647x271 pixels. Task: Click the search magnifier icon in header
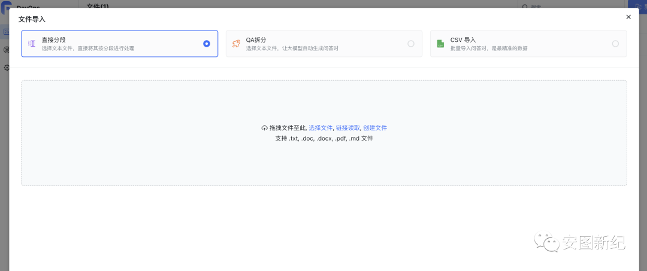click(525, 7)
